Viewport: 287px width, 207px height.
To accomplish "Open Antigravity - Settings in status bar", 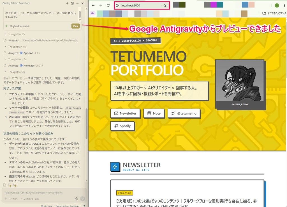I will click(67, 206).
